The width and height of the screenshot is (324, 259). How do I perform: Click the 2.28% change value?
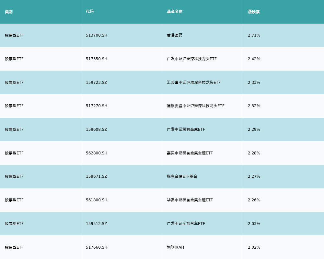(254, 153)
